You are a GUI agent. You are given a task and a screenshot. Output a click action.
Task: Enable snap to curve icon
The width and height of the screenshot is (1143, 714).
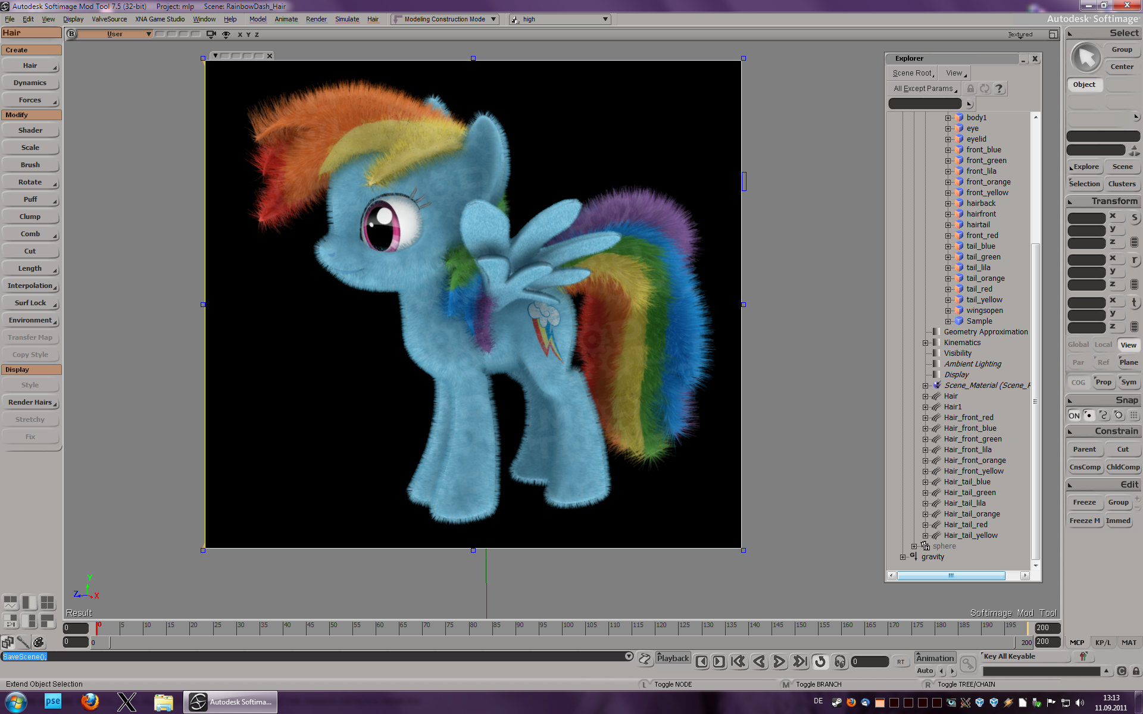pos(1104,415)
